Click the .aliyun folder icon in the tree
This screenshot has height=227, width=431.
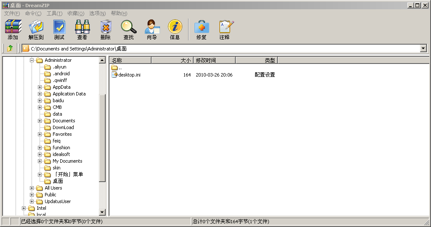[48, 67]
